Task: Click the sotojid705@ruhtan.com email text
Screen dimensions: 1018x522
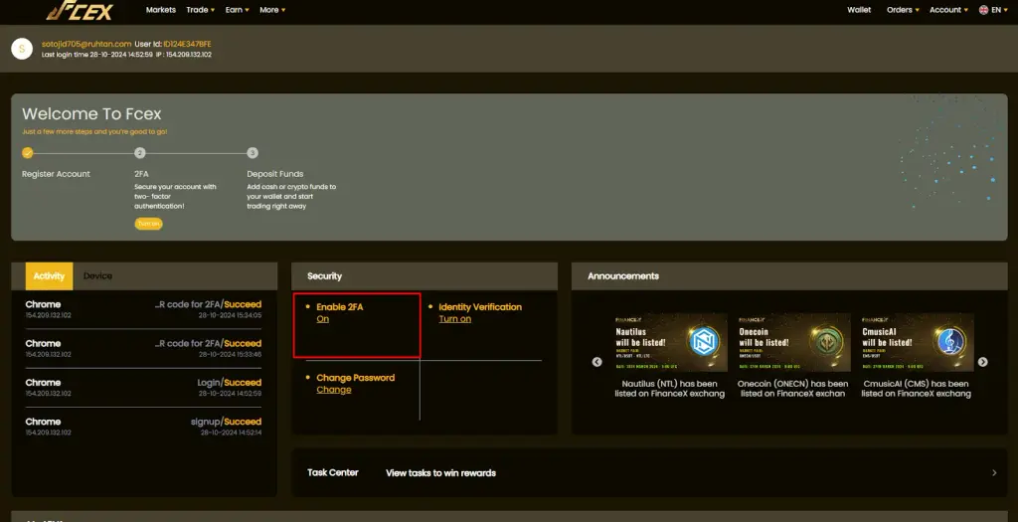Action: point(86,44)
